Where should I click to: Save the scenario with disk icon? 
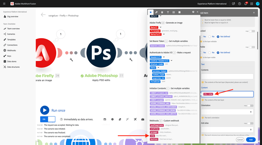click(x=105, y=119)
